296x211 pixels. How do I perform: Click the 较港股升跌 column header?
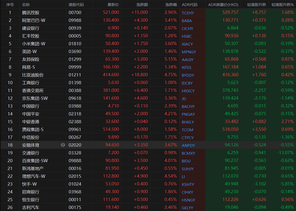pyautogui.click(x=257, y=5)
